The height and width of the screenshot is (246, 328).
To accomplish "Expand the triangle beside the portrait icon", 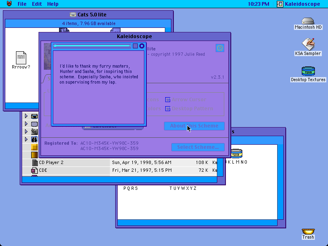I will pos(26,139).
